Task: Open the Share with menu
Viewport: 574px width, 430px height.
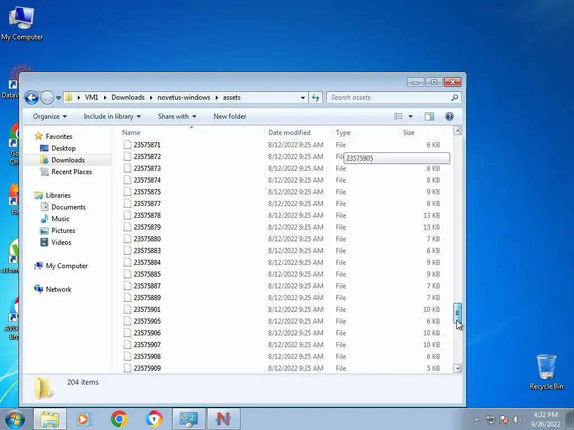Action: point(177,116)
